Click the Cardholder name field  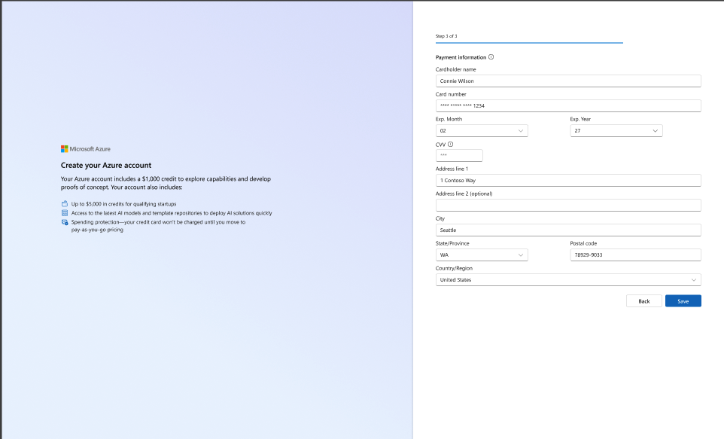coord(568,81)
